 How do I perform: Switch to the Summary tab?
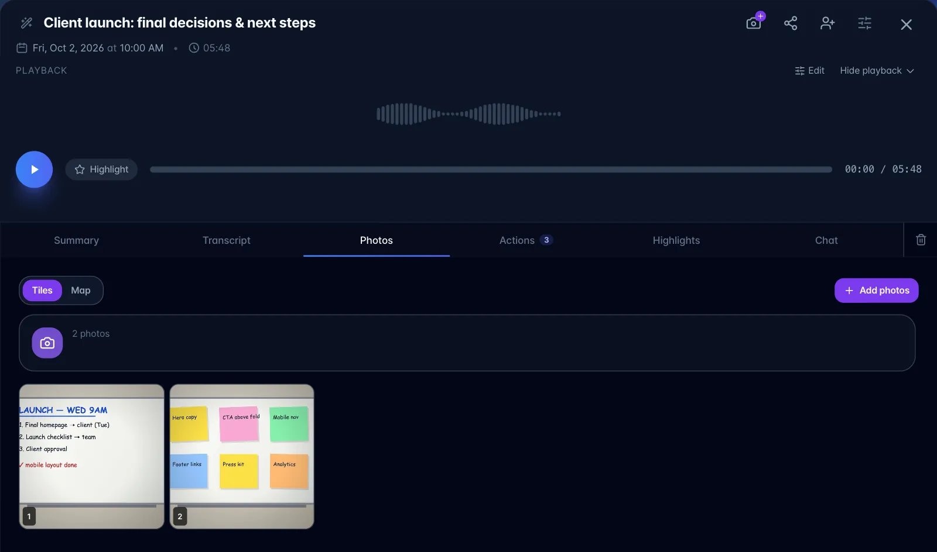76,240
